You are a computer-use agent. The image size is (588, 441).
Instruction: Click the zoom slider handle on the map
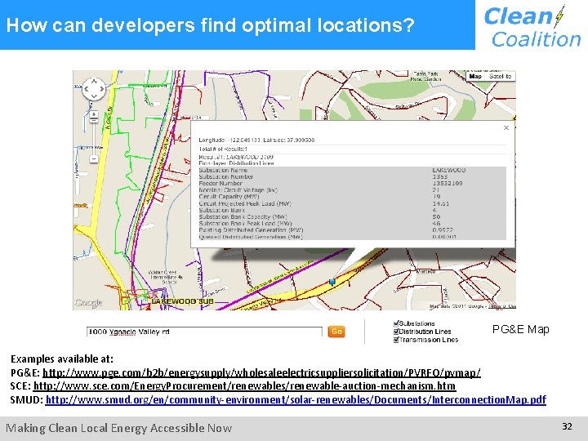[x=94, y=120]
